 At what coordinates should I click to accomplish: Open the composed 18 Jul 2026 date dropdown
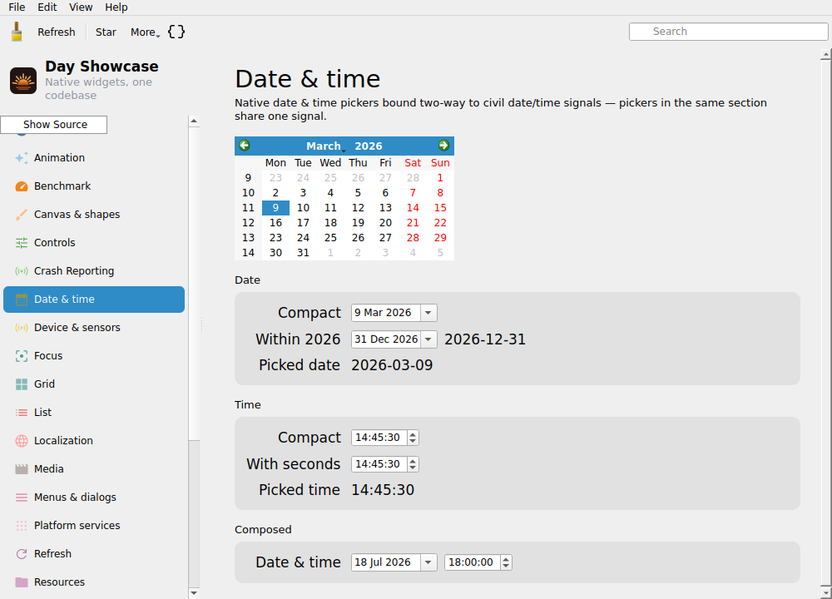click(428, 562)
